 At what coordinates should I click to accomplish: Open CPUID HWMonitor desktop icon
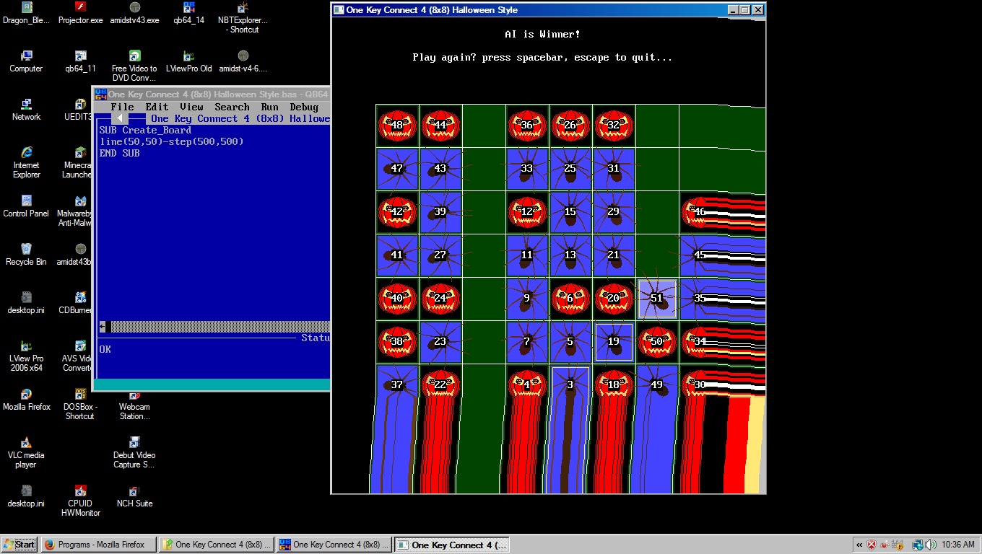tap(80, 491)
